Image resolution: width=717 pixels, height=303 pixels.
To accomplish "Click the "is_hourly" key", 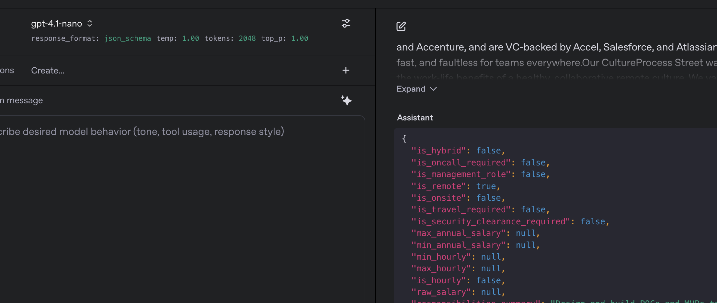I will tap(438, 280).
